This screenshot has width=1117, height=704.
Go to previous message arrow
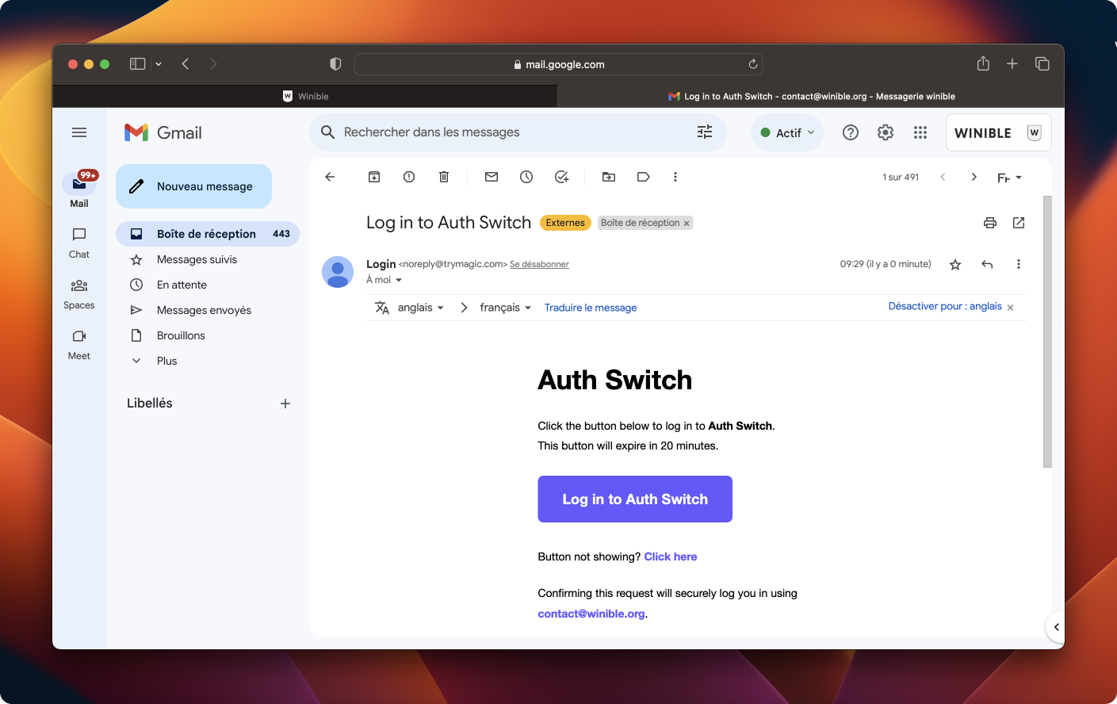point(943,177)
